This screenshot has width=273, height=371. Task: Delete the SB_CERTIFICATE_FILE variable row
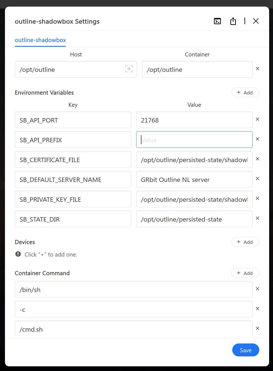[x=258, y=159]
